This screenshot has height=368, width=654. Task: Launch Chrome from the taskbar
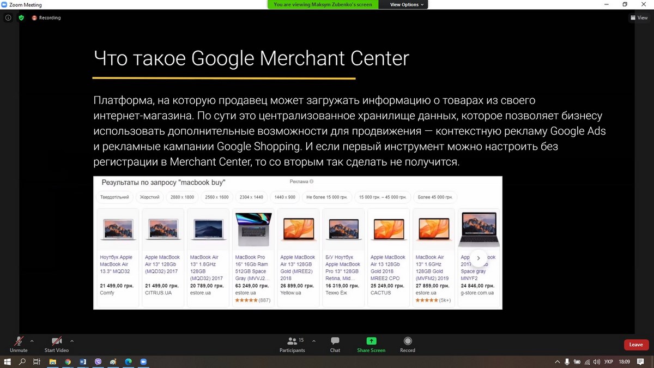[68, 361]
